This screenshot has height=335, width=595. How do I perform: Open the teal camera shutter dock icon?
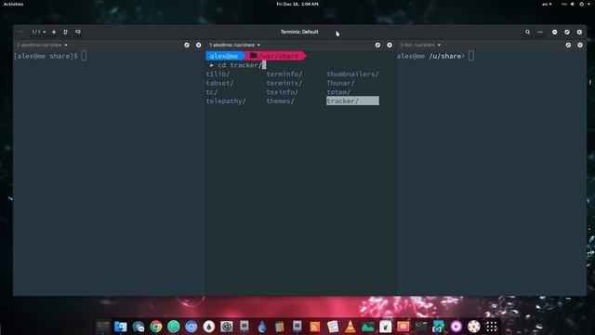438,327
